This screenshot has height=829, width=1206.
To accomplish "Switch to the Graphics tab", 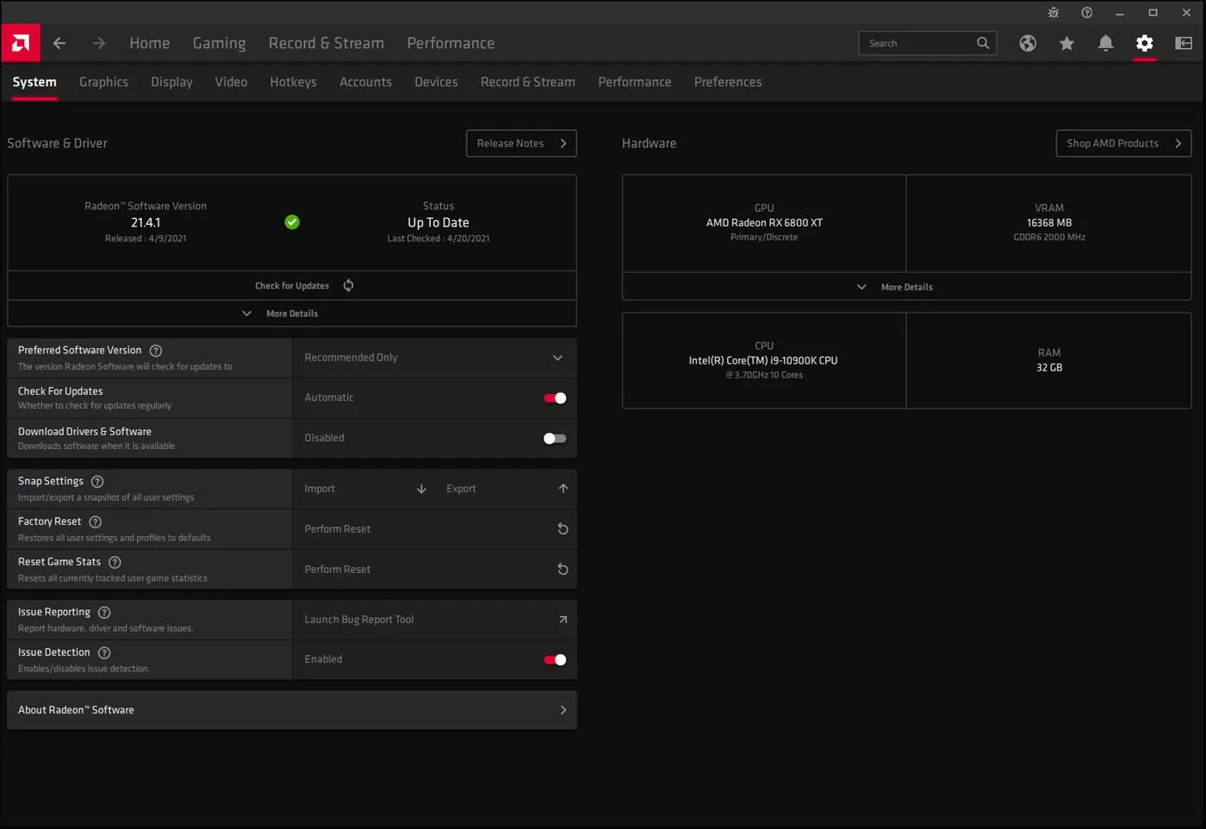I will pos(103,82).
